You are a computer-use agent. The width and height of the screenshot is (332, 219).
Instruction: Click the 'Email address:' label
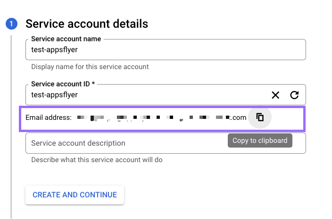point(49,117)
